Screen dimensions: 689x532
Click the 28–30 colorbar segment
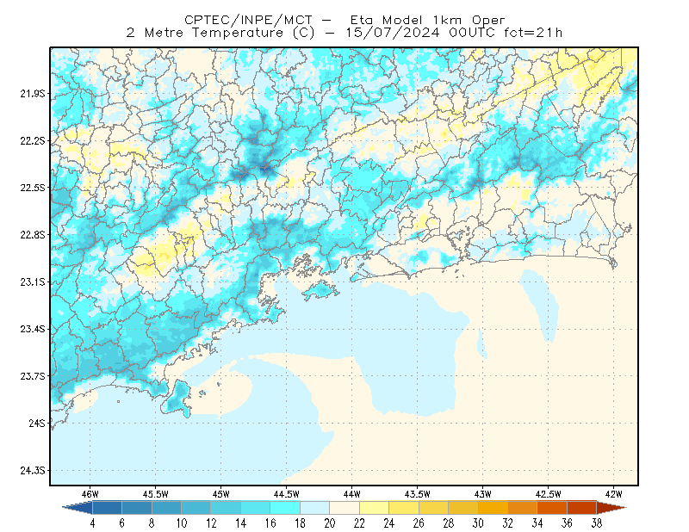[x=463, y=507]
